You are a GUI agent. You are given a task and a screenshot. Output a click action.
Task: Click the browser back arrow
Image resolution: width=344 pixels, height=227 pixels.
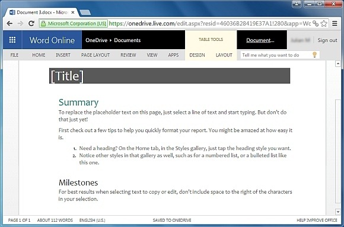click(9, 24)
